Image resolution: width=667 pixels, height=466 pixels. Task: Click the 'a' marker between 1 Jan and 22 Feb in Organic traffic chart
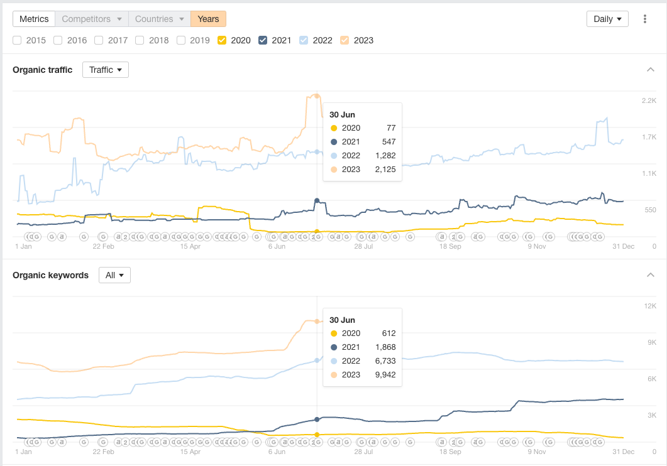click(x=62, y=237)
